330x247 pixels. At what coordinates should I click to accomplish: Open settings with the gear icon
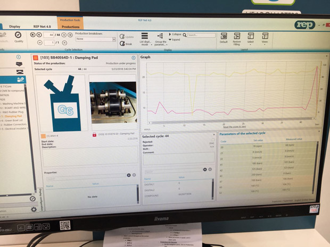click(x=34, y=209)
